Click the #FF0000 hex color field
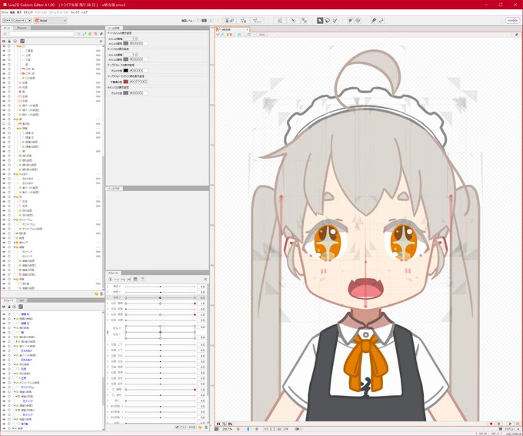 138,82
